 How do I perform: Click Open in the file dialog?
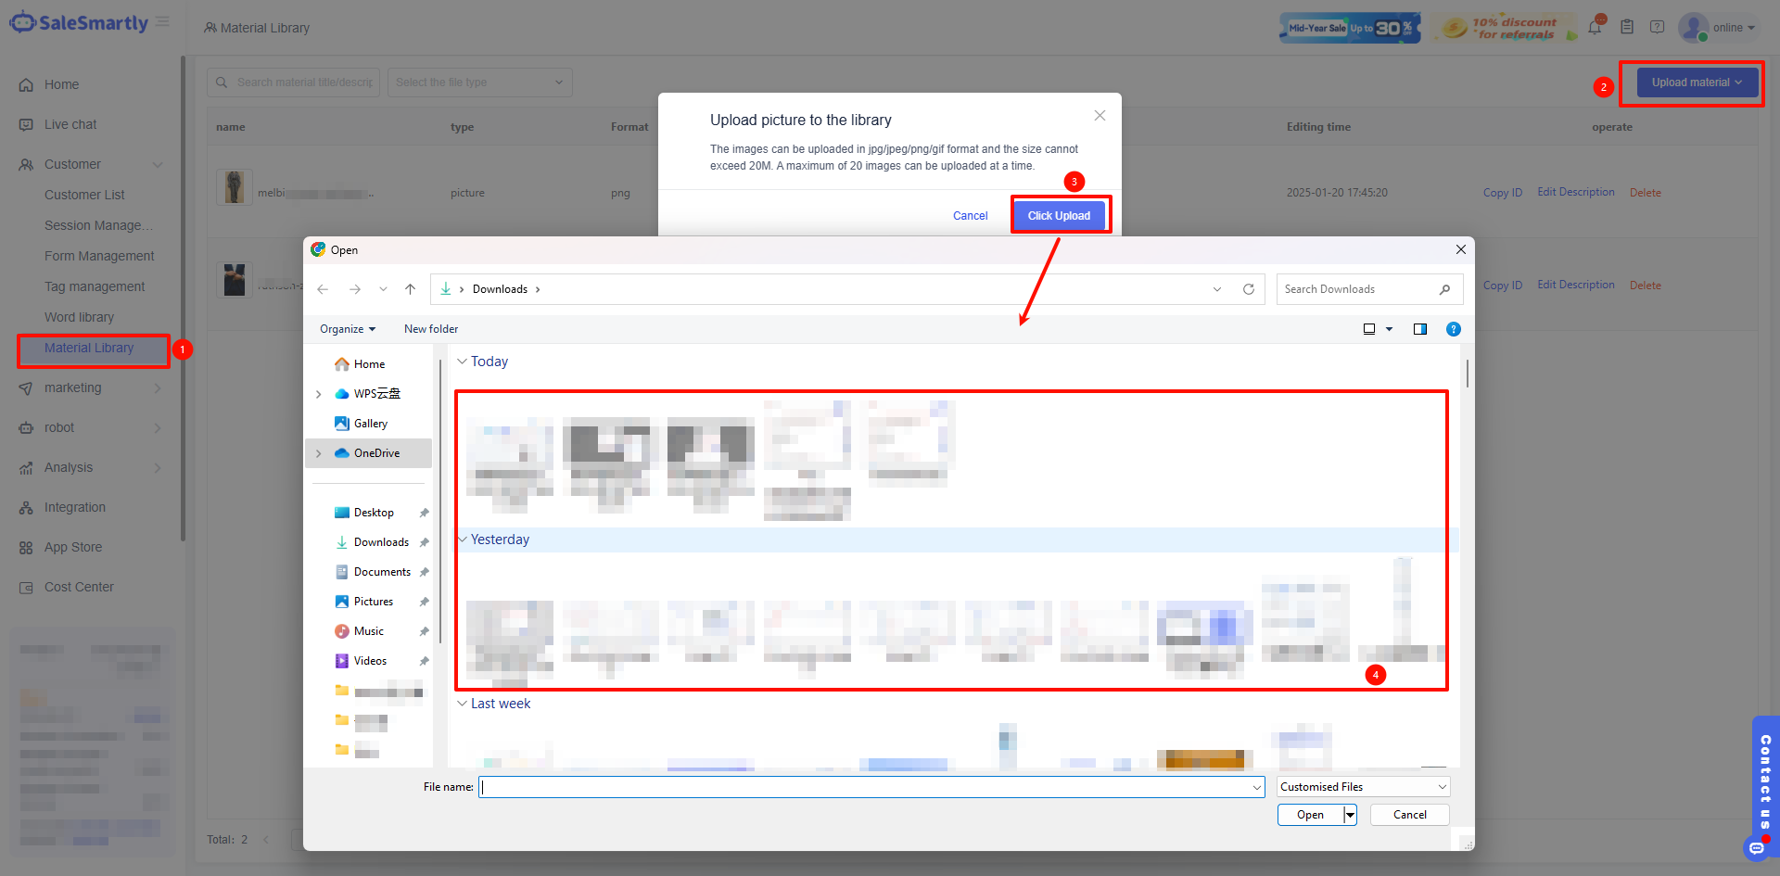point(1310,815)
